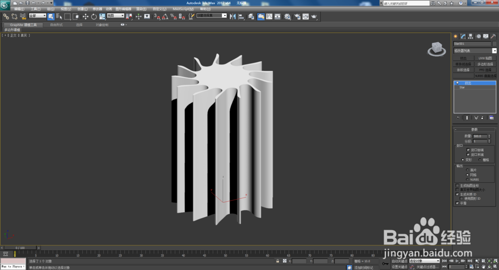
Task: Open the Material Editor
Action: (x=287, y=16)
